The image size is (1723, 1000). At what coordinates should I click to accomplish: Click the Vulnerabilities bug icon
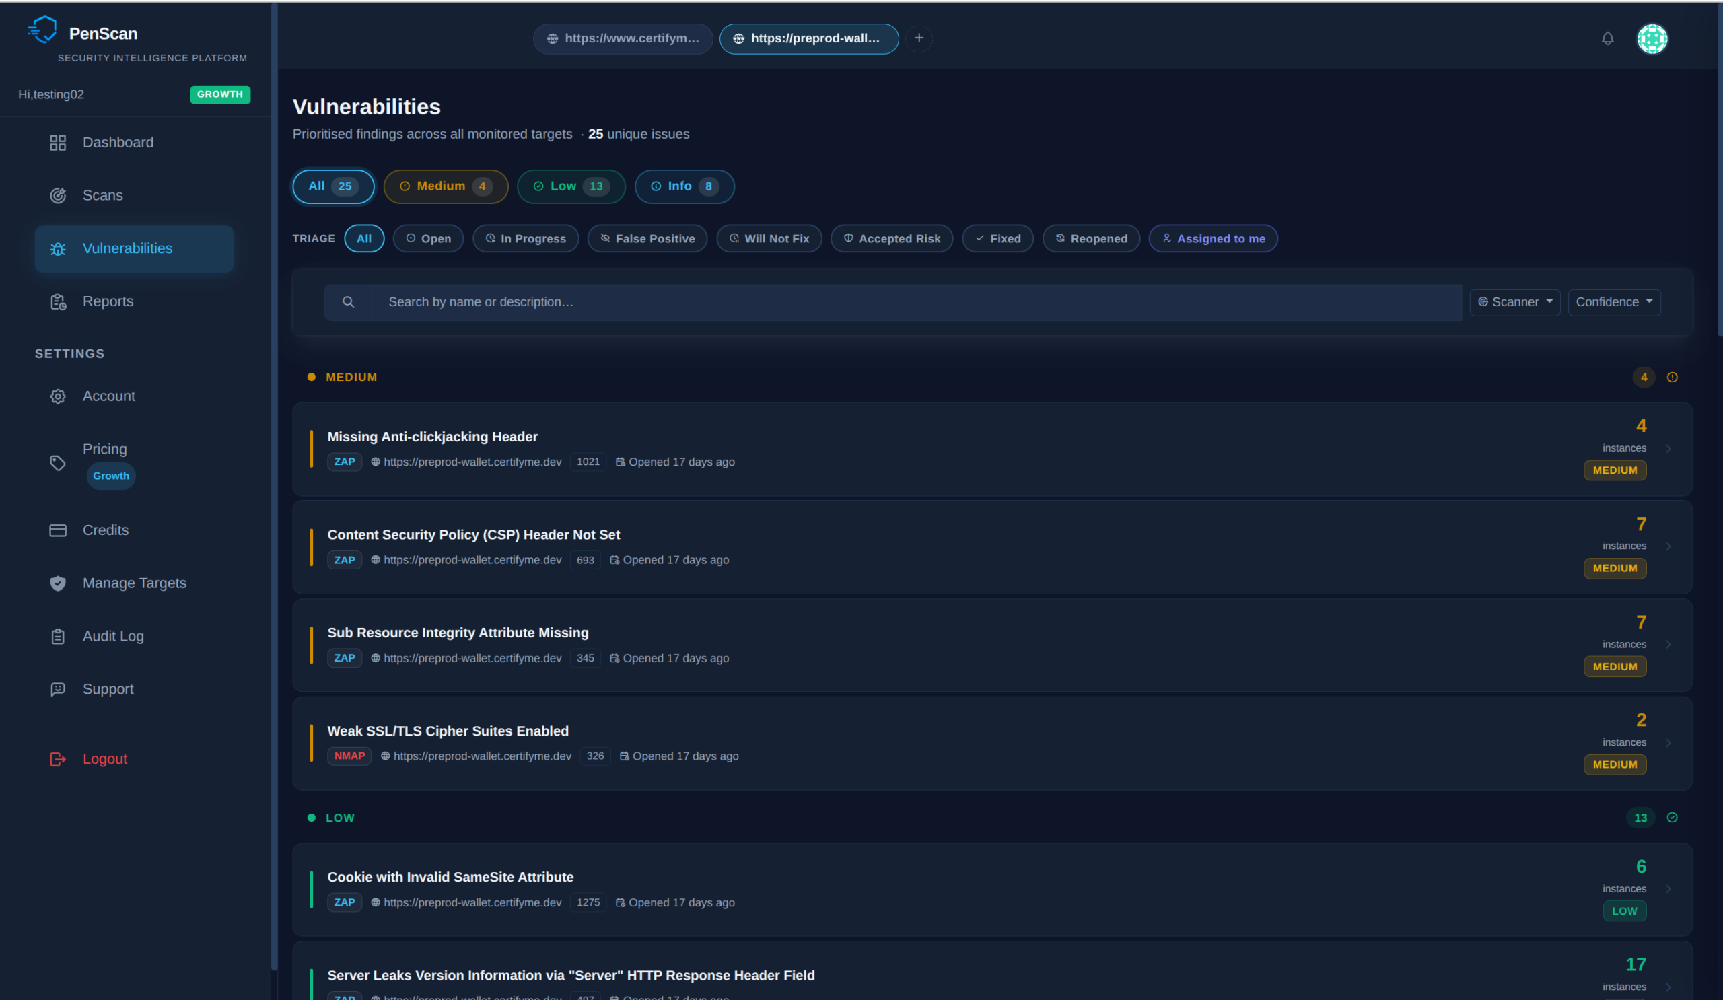(x=58, y=249)
